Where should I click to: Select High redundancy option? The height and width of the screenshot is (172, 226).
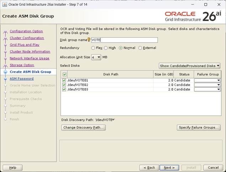point(106,48)
